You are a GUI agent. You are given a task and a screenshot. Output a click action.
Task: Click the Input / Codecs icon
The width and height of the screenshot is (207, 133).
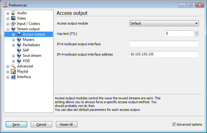pyautogui.click(x=13, y=24)
